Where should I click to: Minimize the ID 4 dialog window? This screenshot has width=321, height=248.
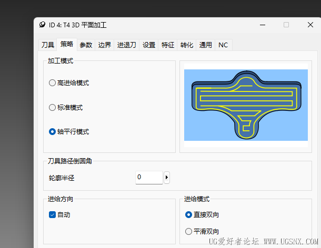[263, 25]
